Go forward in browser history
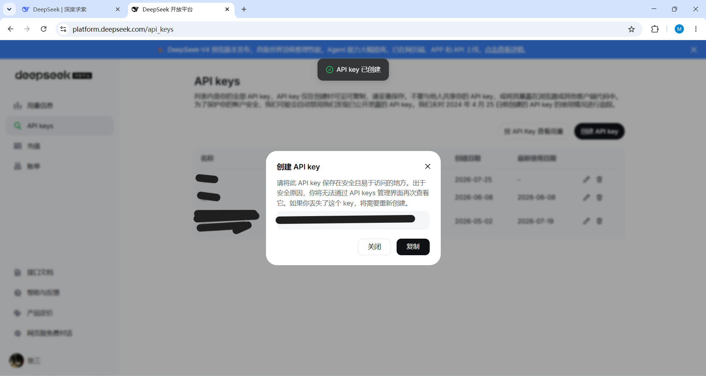Viewport: 706px width, 376px height. pyautogui.click(x=27, y=29)
